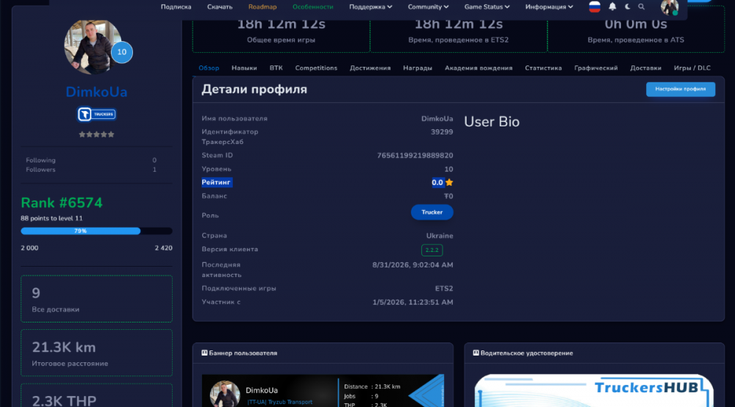Open the Доставки tab
Screen dimensions: 735x407
pos(645,68)
